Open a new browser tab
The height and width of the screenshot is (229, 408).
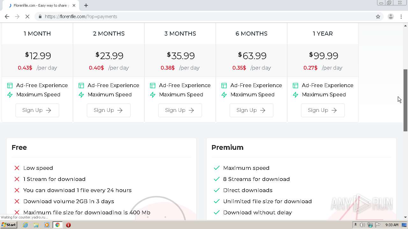pyautogui.click(x=86, y=5)
